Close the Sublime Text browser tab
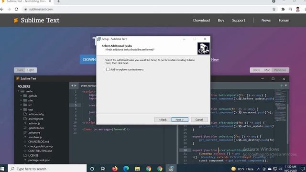The image size is (306, 172). [50, 1]
